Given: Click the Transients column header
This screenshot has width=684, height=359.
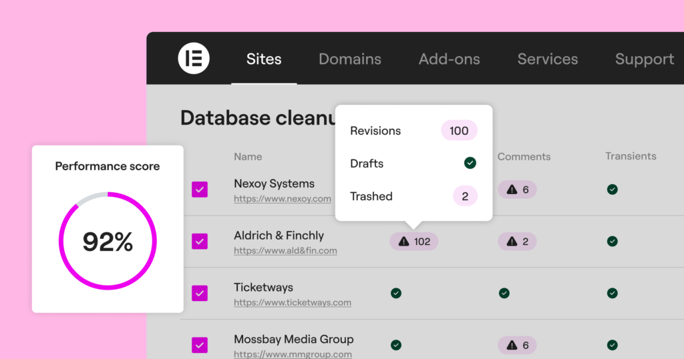Looking at the screenshot, I should point(631,156).
